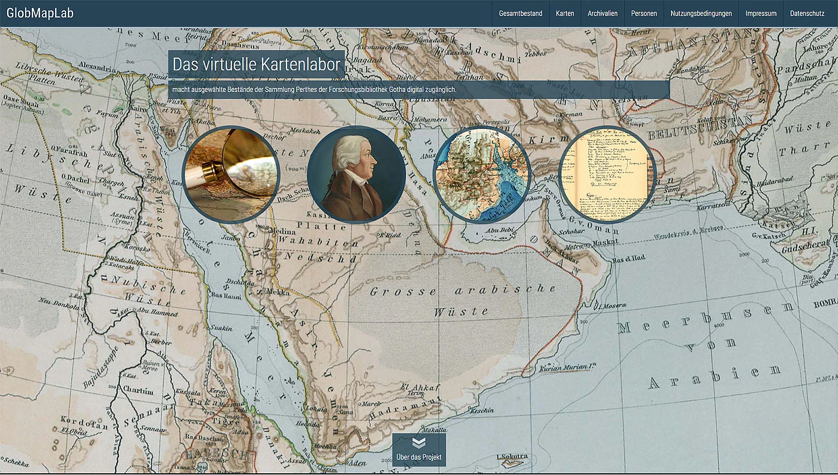Click the Das virtuelle Kartenlabor heading

point(256,64)
